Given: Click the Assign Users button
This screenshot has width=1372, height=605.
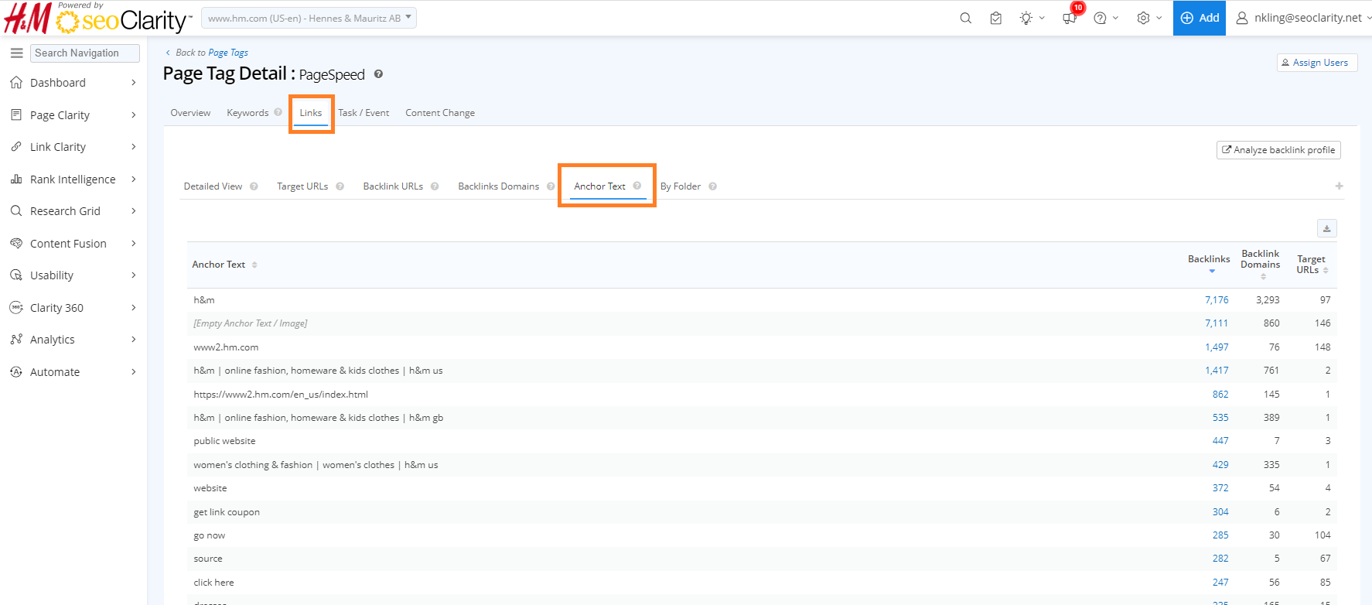Looking at the screenshot, I should coord(1316,63).
